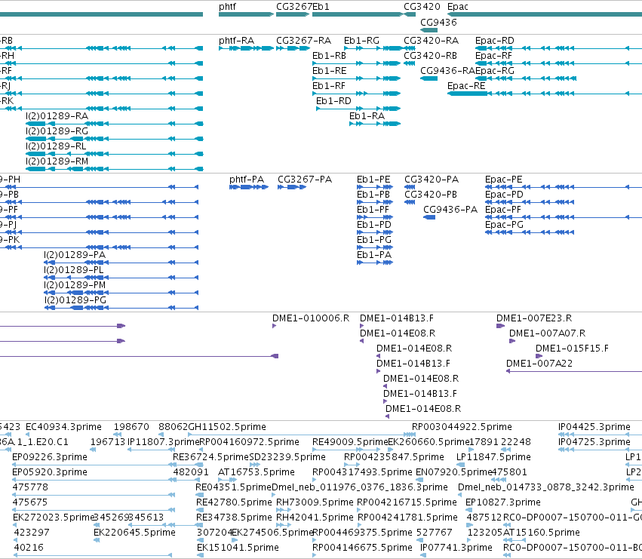
Task: Click protein Epac-PE
Action: [504, 180]
